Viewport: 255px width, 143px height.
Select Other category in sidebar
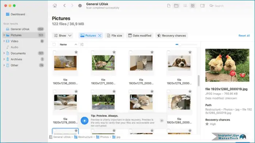tap(24, 65)
